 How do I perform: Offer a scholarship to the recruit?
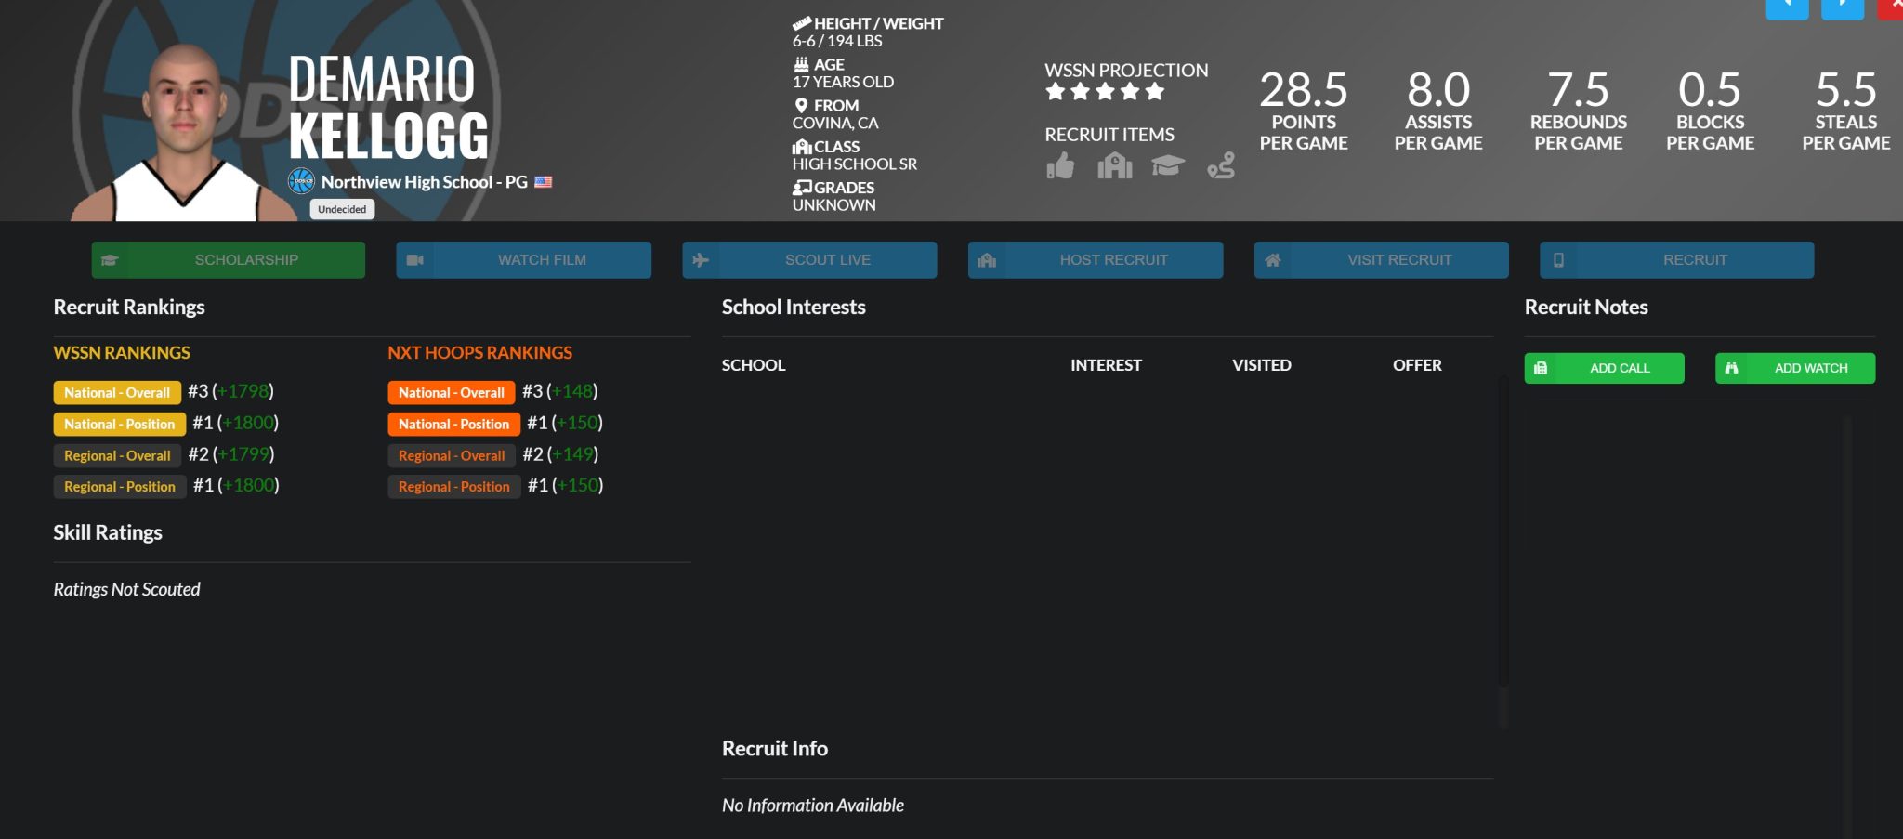pos(228,260)
